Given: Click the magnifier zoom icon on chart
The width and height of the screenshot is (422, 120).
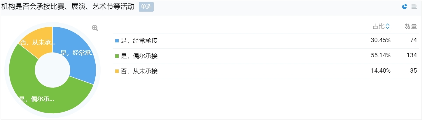Looking at the screenshot, I should point(95,28).
